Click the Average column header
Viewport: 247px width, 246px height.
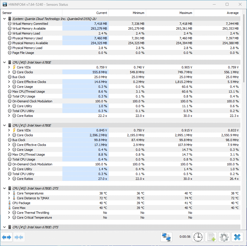click(x=217, y=13)
